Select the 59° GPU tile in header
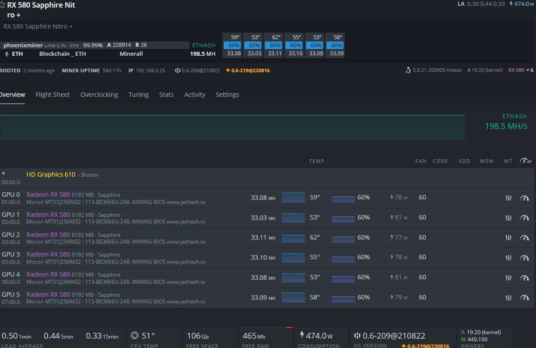536x348 pixels. point(232,45)
